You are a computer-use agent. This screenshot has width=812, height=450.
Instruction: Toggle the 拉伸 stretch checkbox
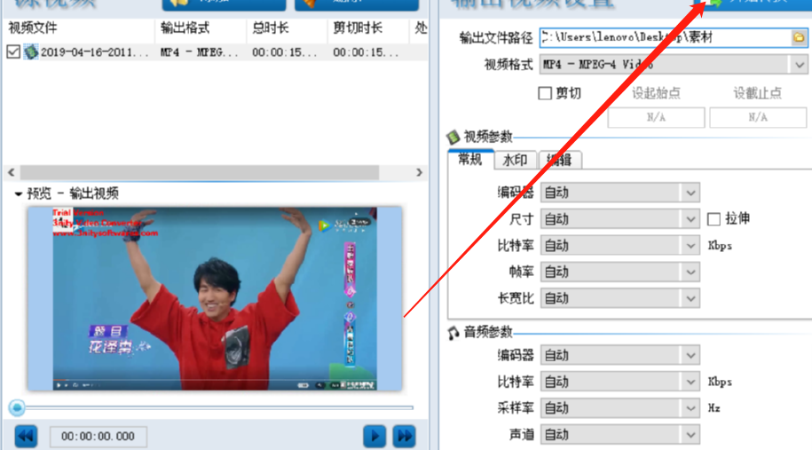tap(713, 218)
